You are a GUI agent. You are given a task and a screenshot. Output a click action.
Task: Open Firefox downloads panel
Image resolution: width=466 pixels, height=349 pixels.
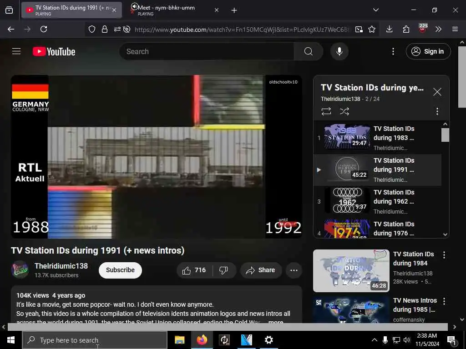(x=390, y=29)
